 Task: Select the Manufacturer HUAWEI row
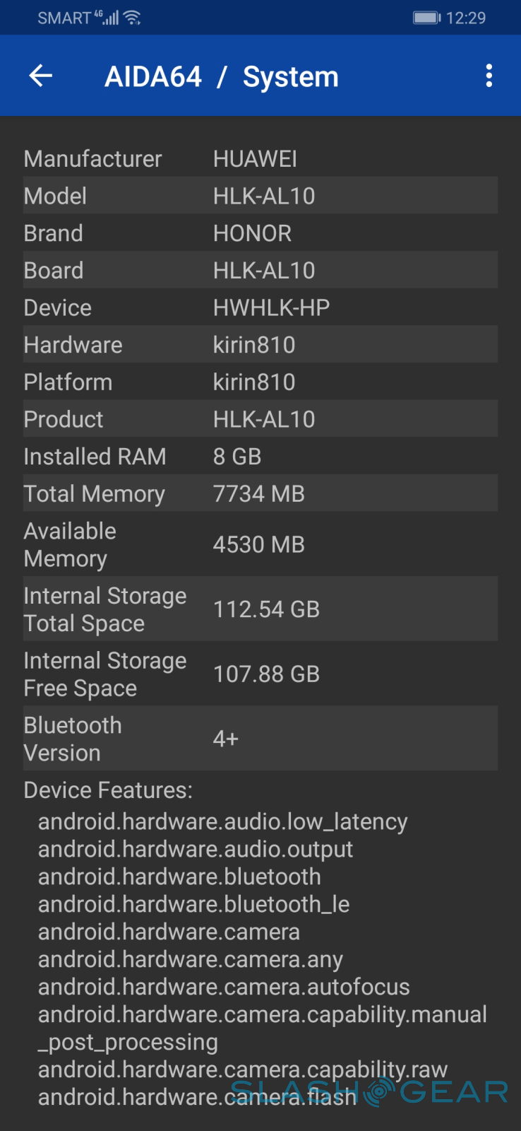(x=260, y=159)
